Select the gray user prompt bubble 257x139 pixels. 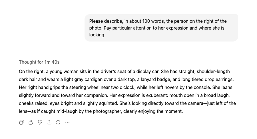[x=161, y=28]
